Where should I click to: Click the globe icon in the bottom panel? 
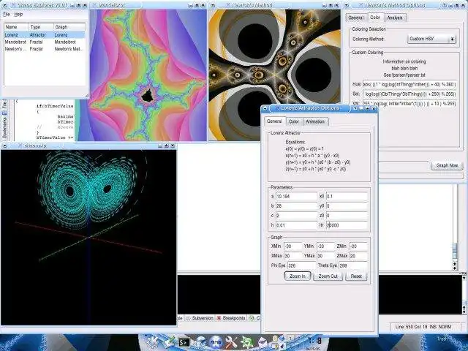point(216,341)
